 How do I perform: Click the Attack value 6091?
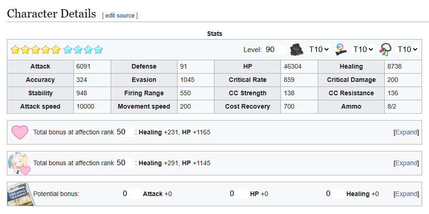tap(83, 67)
